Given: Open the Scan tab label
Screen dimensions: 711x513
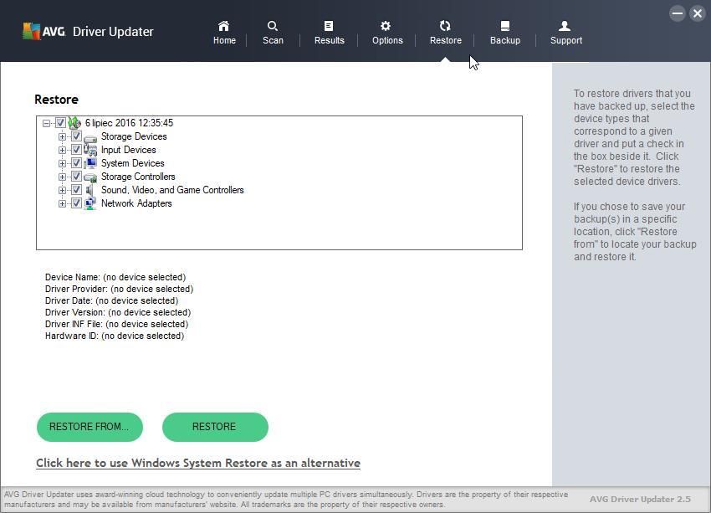Looking at the screenshot, I should [273, 40].
